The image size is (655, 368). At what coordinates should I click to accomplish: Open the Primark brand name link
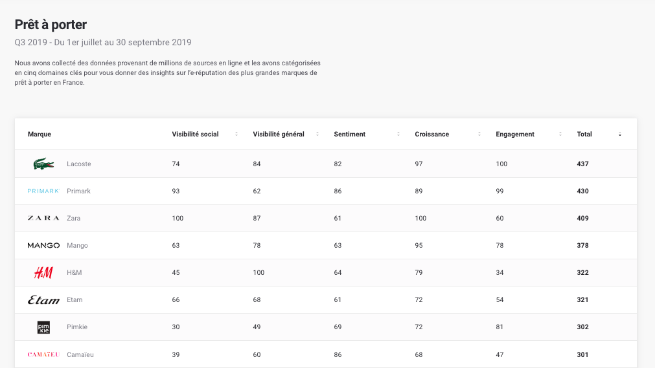[x=78, y=191]
